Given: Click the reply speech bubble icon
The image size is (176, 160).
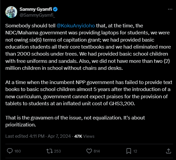Looking at the screenshot, I should point(10,151).
